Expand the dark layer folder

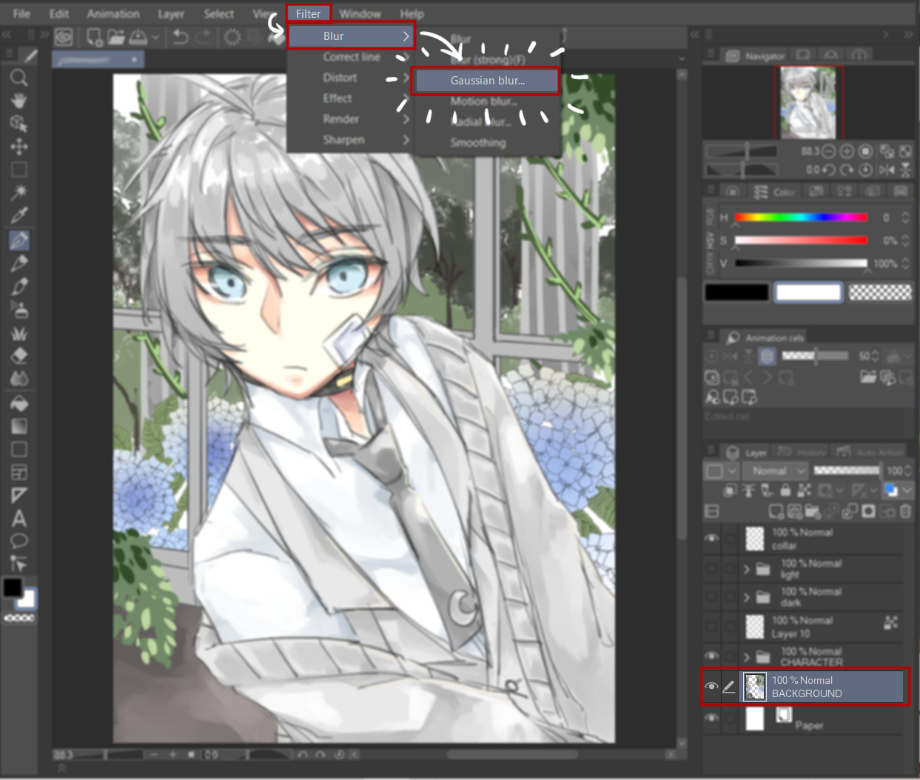coord(747,597)
